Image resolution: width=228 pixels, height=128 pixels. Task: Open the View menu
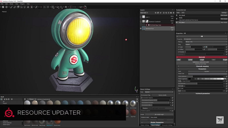point(17,4)
